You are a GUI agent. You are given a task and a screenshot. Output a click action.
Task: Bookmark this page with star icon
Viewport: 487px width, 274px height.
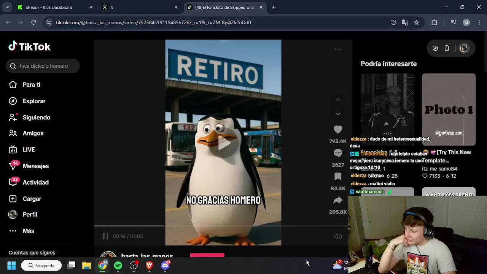416,22
